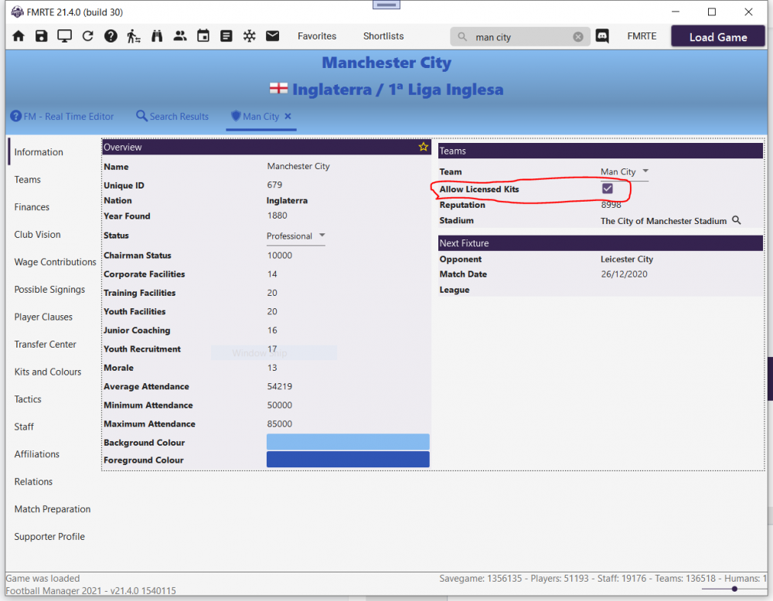Click the snowflake freeze icon
The width and height of the screenshot is (773, 601).
[250, 36]
